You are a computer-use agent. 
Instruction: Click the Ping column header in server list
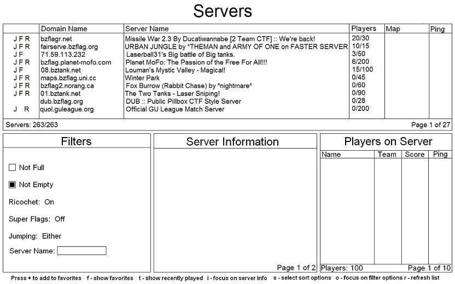[x=437, y=29]
